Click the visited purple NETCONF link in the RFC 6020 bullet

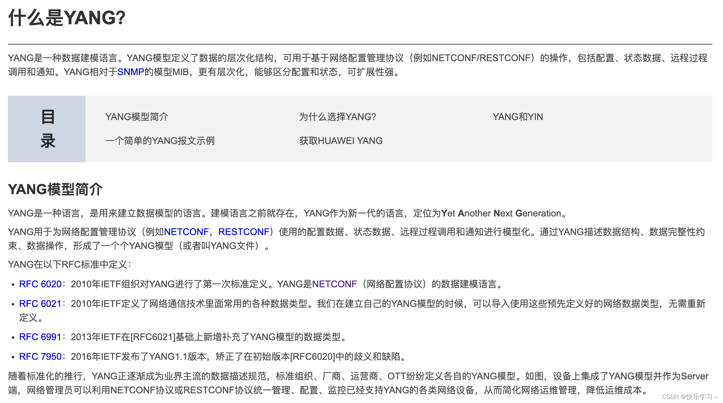(335, 284)
